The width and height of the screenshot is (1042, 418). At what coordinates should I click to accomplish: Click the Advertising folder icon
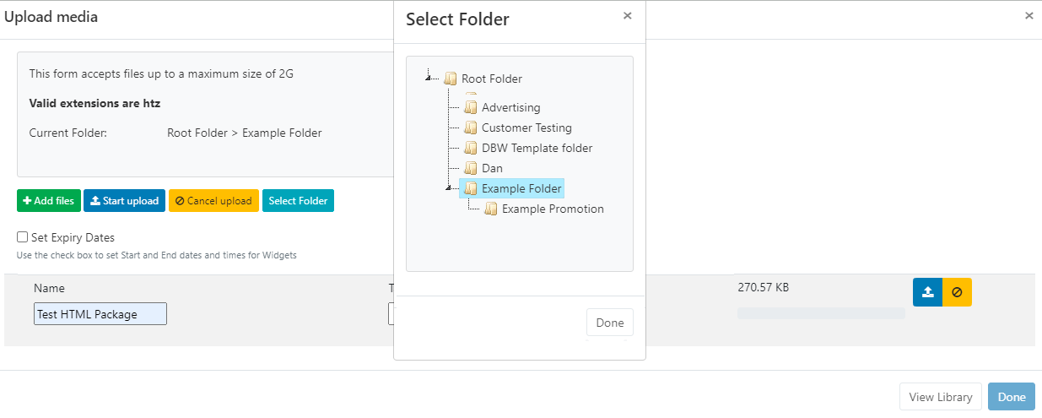(471, 107)
